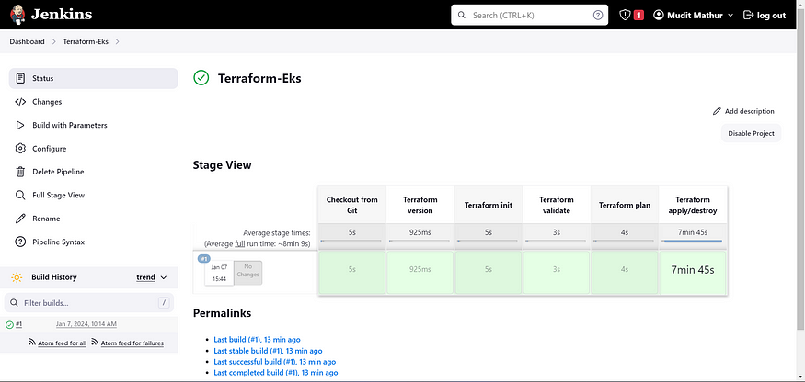Image resolution: width=805 pixels, height=382 pixels.
Task: Open the red notification badge showing 1
Action: 638,16
